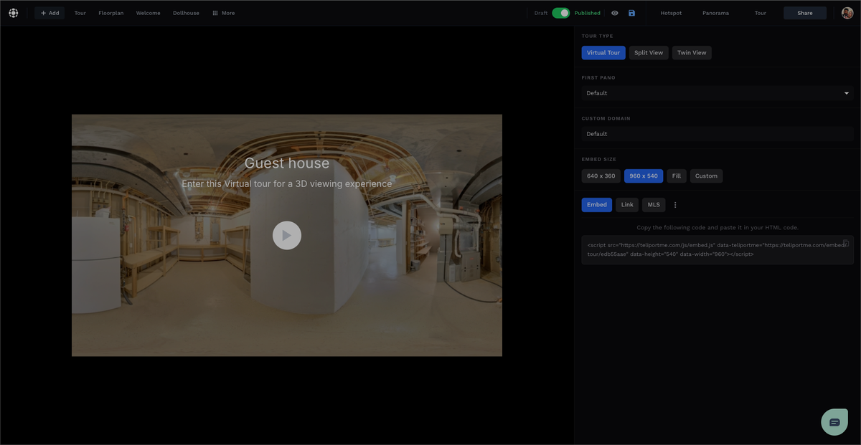Click the blue save disk icon

tap(631, 13)
